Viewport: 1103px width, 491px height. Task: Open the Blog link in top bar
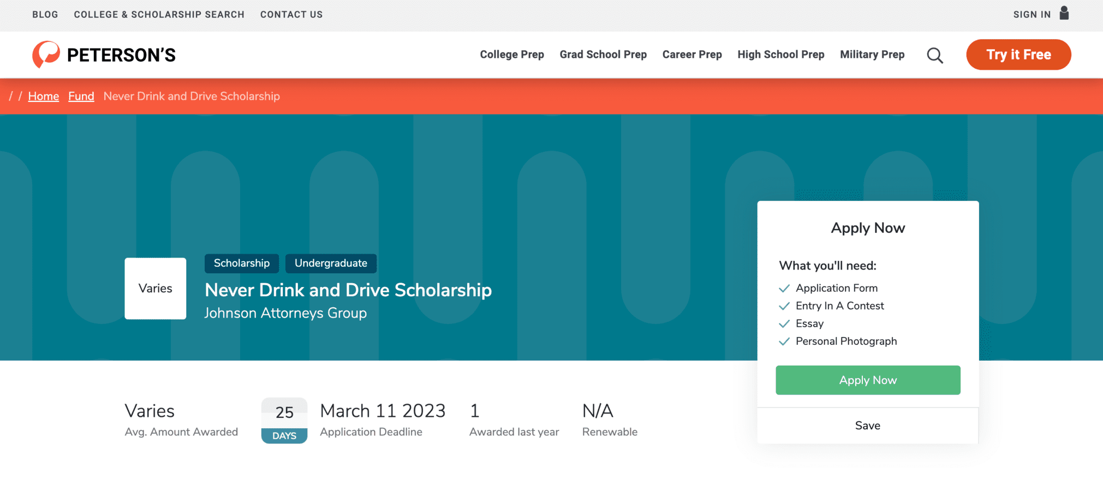[x=45, y=15]
